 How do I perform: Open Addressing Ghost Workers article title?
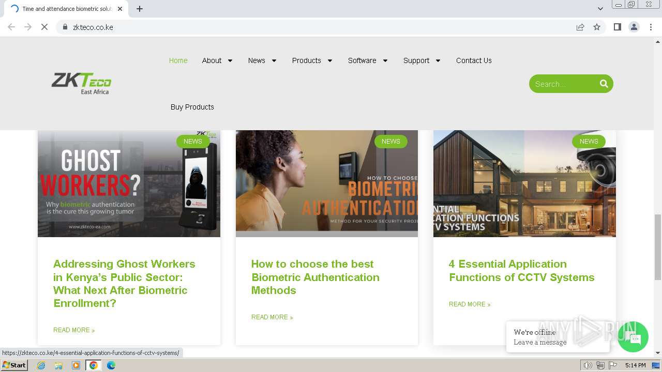click(124, 284)
